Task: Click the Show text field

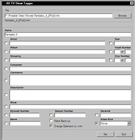Action: pyautogui.click(x=70, y=107)
